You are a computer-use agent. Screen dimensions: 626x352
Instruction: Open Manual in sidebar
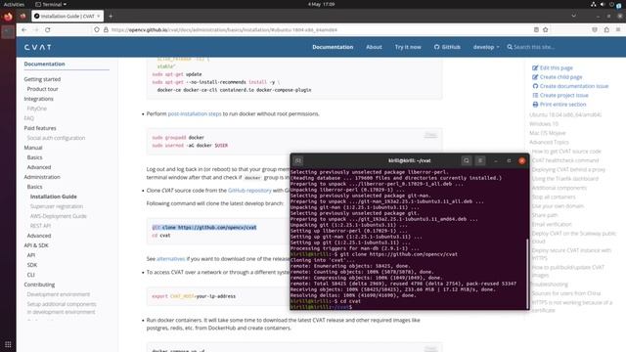pos(32,148)
